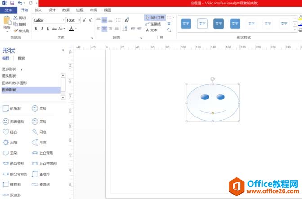
Task: Activate the 格式刷 format painter
Action: click(22, 31)
